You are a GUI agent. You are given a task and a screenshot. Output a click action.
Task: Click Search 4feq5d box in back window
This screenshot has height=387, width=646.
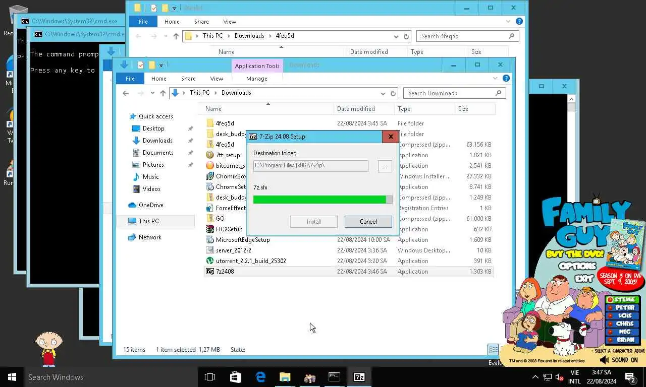click(467, 36)
